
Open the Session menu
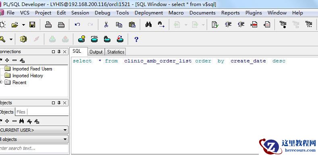point(80,13)
